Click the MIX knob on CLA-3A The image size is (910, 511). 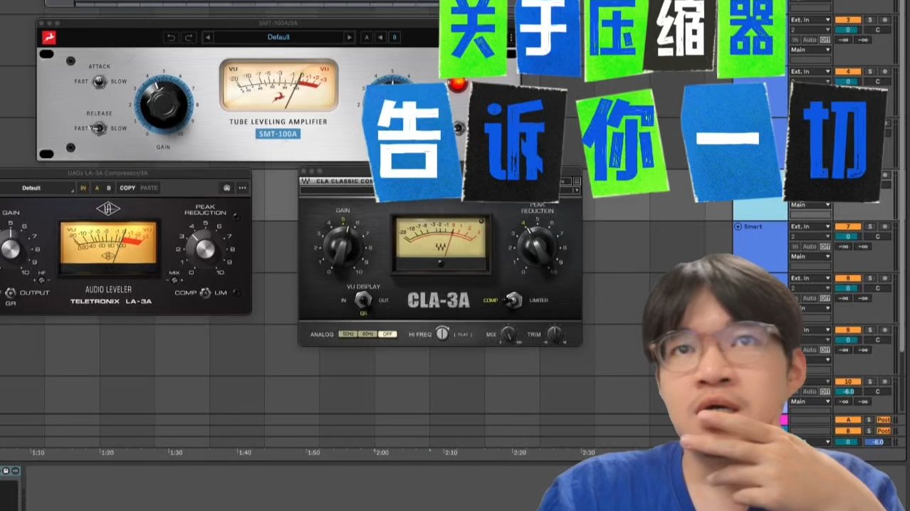pyautogui.click(x=508, y=334)
